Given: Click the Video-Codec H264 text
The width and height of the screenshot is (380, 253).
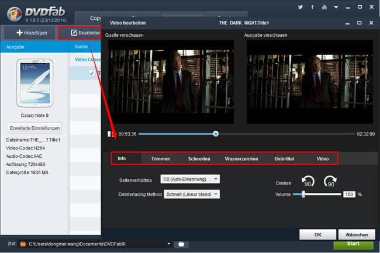Looking at the screenshot, I should point(26,148).
